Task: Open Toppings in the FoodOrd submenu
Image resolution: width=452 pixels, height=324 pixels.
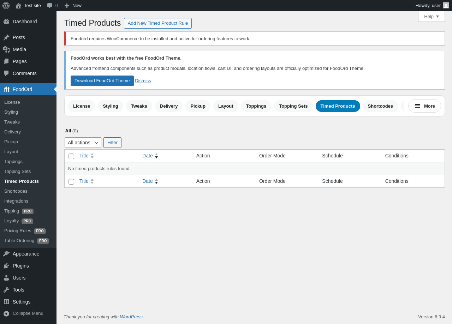Action: [13, 162]
